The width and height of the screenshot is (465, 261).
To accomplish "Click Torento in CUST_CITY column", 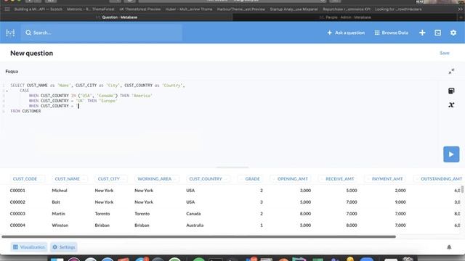I will coord(102,213).
